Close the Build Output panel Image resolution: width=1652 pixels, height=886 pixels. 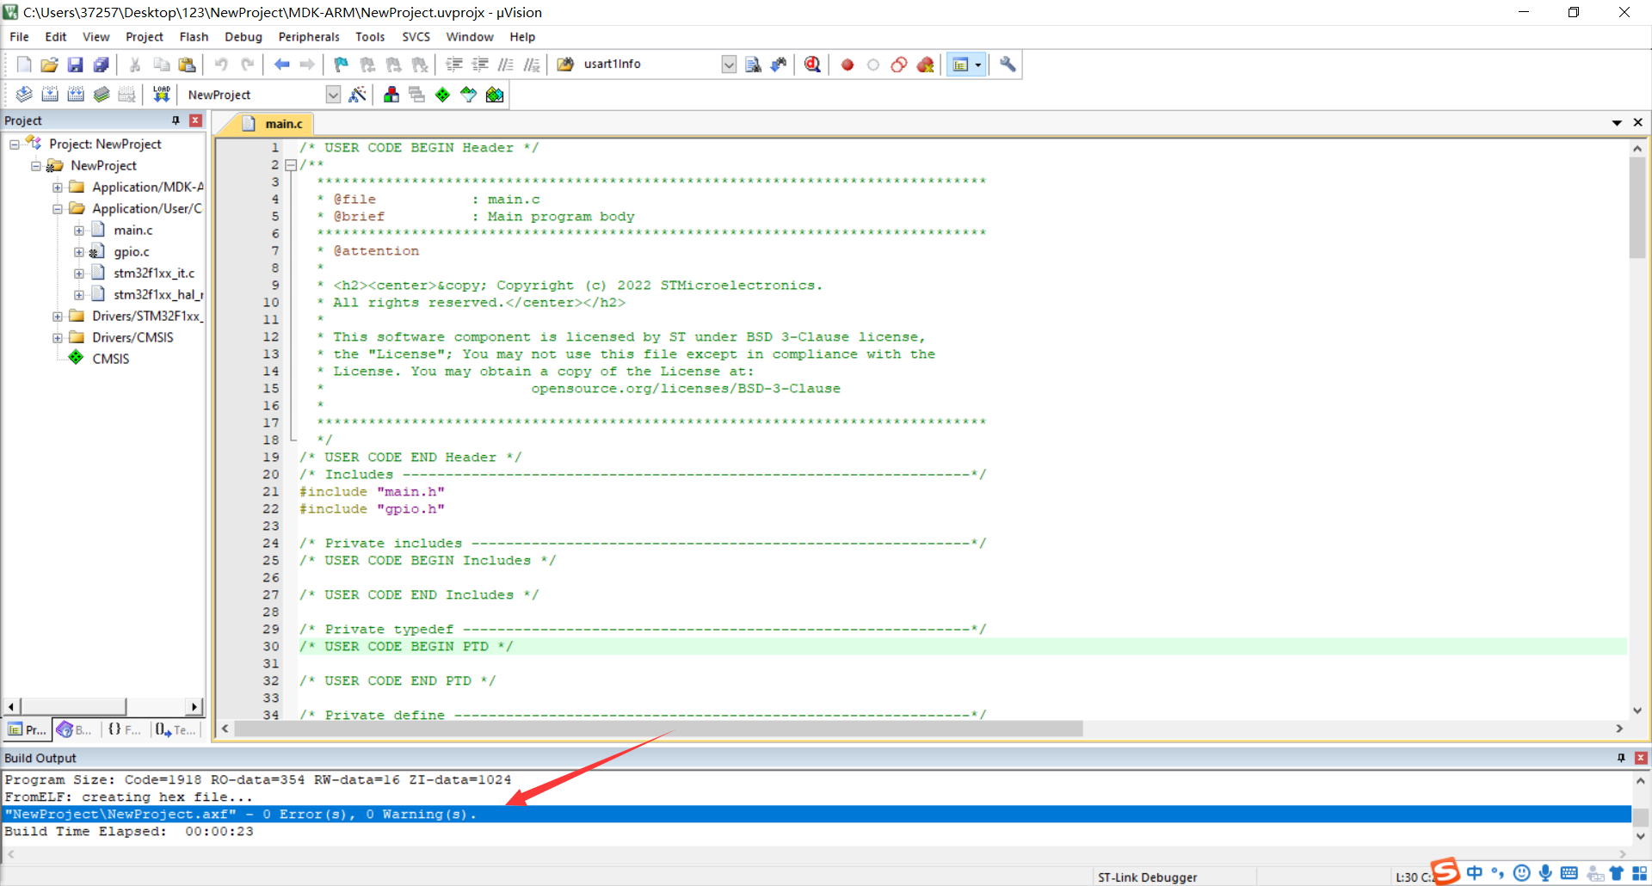pos(1641,758)
